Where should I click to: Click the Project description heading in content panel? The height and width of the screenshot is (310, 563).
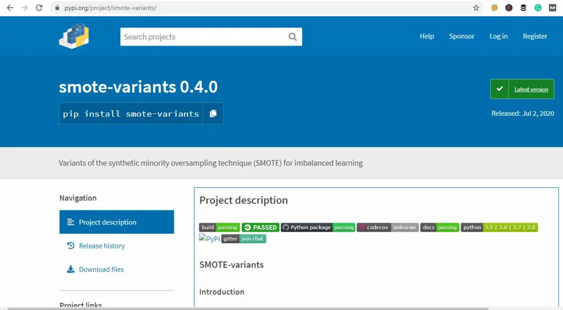click(x=243, y=200)
